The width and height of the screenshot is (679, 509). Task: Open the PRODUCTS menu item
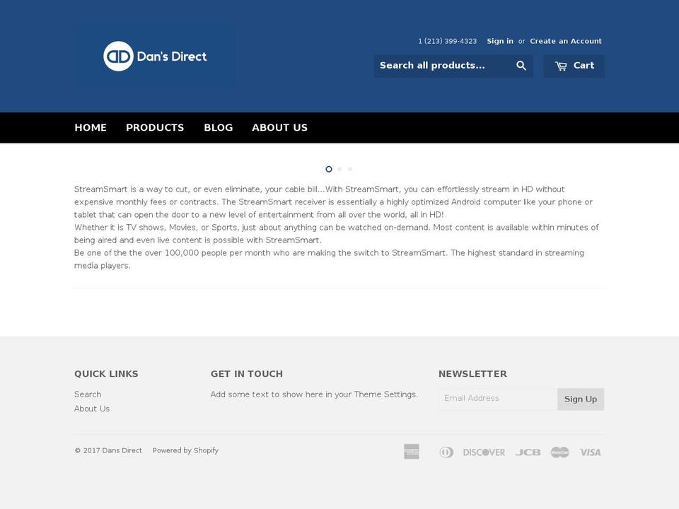coord(155,128)
